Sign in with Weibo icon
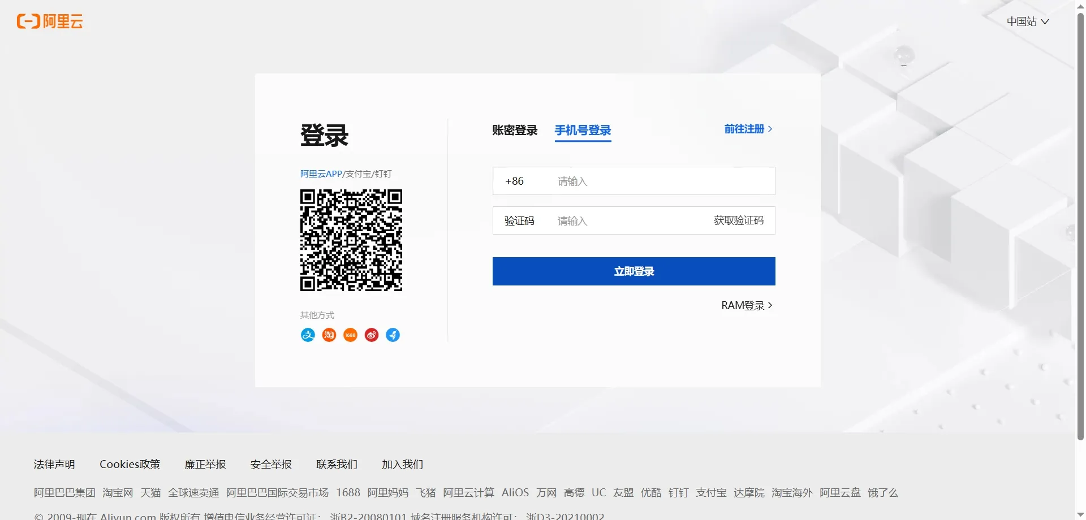The image size is (1086, 520). 371,335
